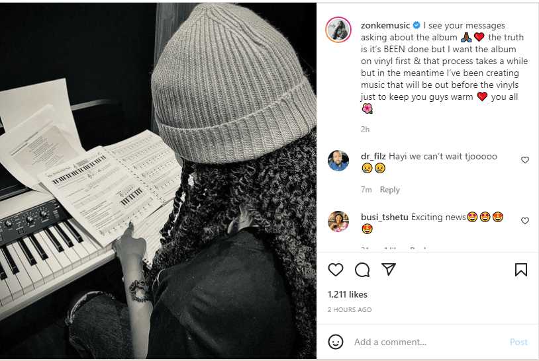This screenshot has width=539, height=361.
Task: Open busi_tshetu's profile avatar
Action: (338, 221)
